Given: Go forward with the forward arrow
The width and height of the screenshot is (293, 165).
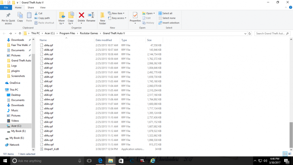Looking at the screenshot, I should (x=10, y=33).
